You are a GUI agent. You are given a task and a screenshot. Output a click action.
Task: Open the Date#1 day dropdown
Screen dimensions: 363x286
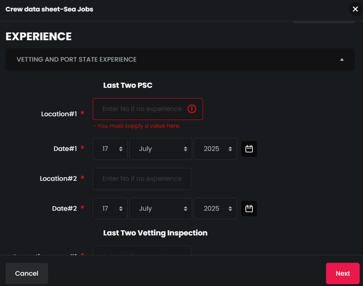[110, 149]
